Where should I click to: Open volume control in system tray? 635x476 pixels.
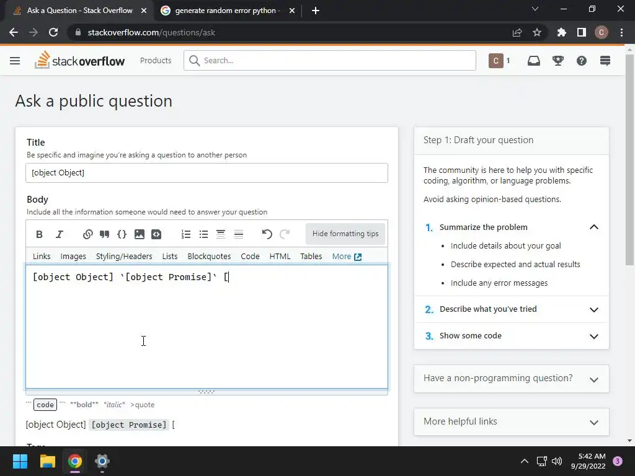tap(557, 461)
